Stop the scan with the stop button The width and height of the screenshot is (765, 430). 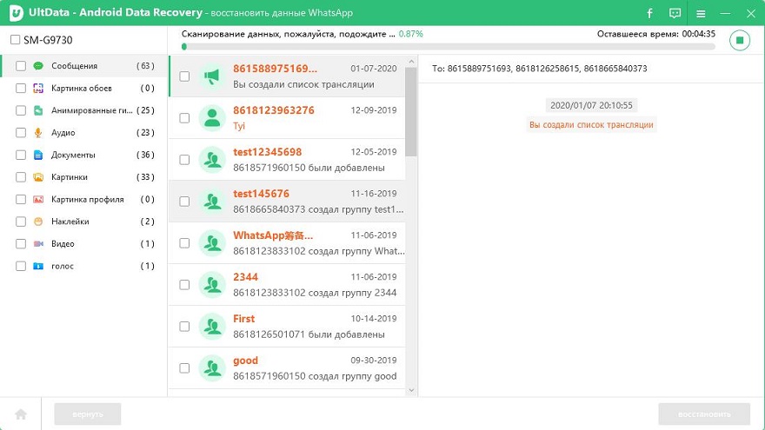click(740, 40)
